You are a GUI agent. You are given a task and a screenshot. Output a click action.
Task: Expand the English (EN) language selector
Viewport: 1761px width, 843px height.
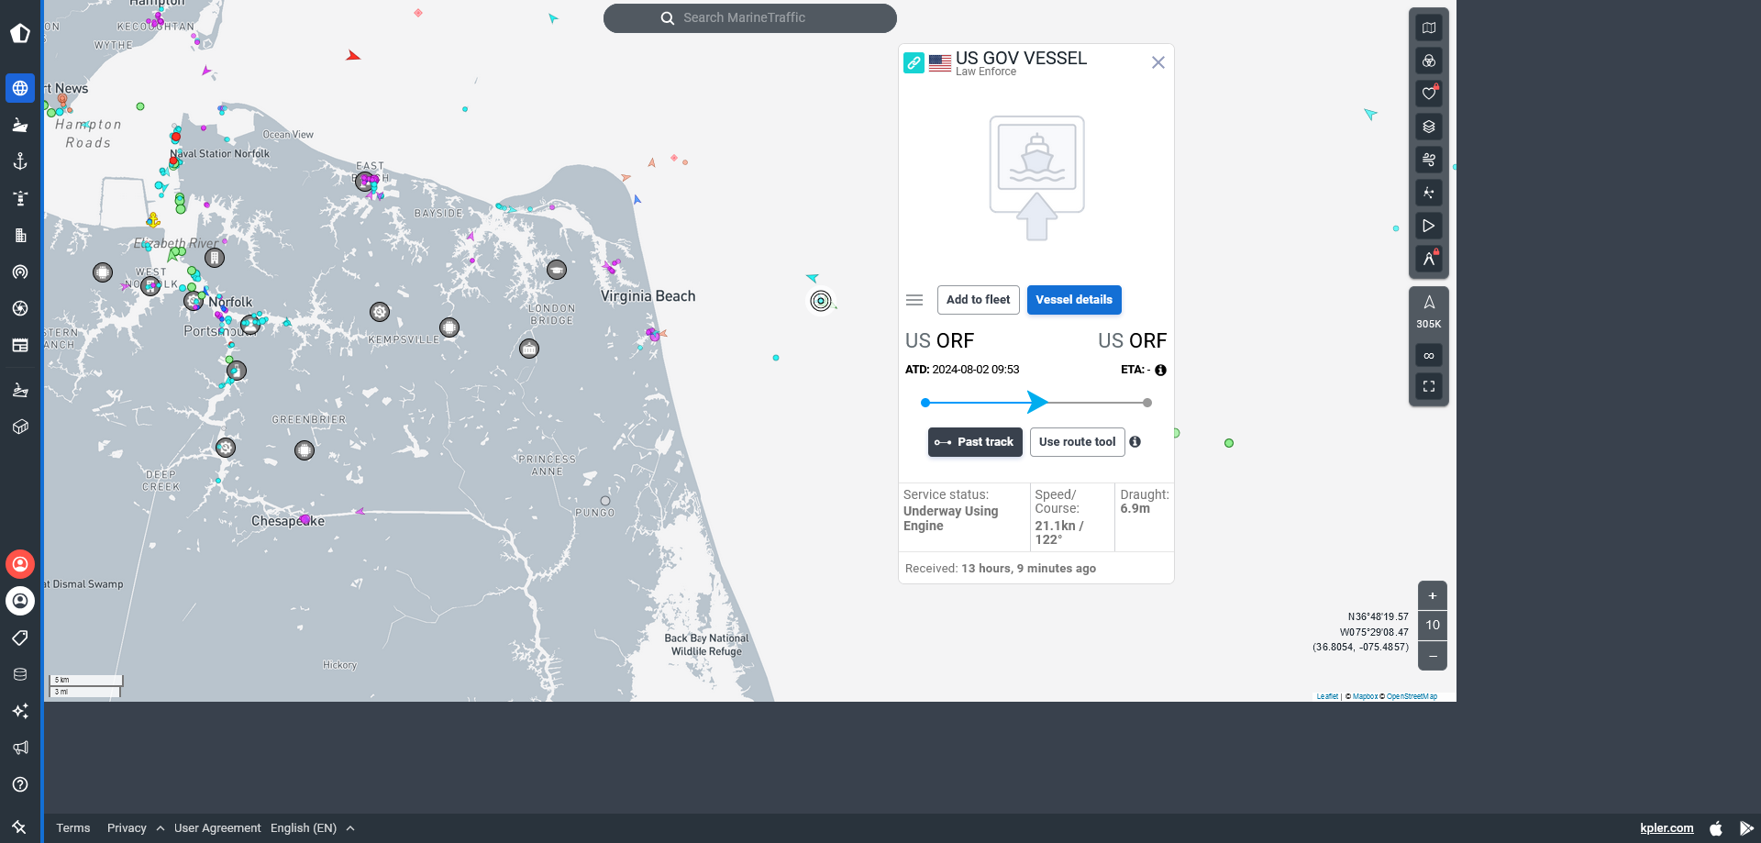312,827
